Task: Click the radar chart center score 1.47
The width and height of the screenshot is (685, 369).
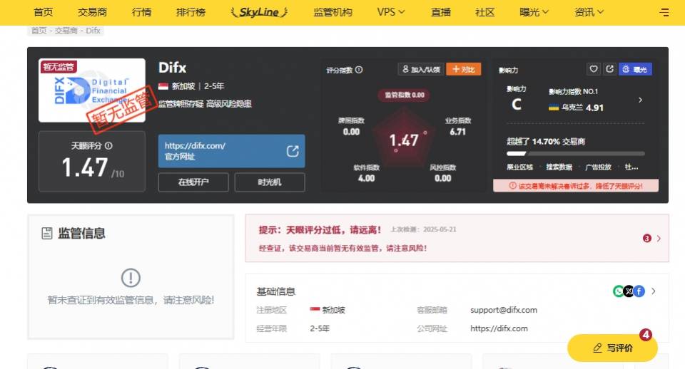Action: tap(404, 140)
